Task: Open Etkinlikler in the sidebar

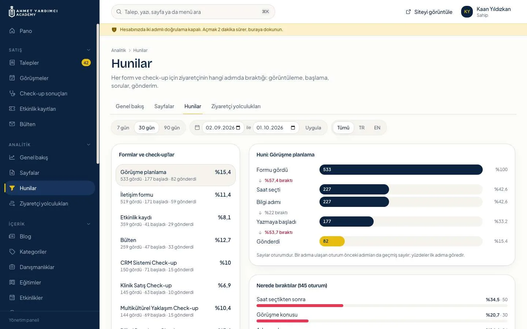Action: [x=50, y=298]
